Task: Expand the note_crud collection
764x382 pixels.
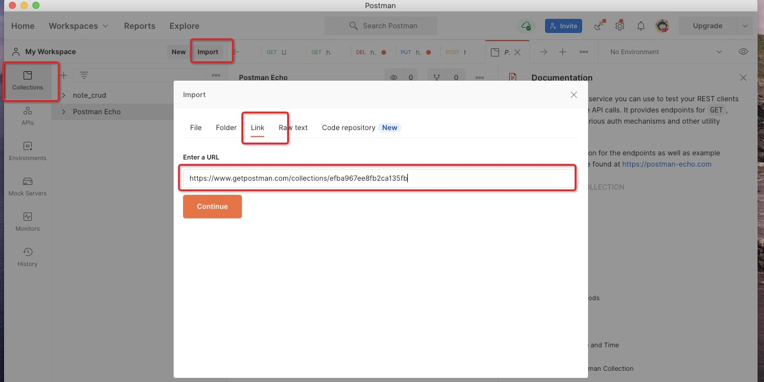Action: tap(64, 95)
